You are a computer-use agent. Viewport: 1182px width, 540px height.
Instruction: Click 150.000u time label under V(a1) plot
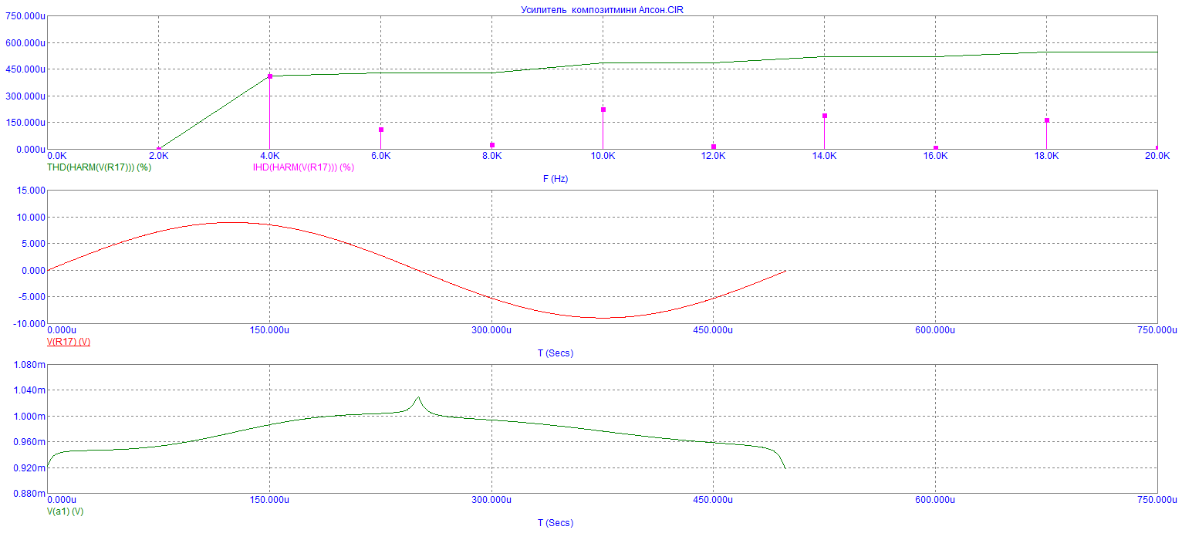pos(268,500)
